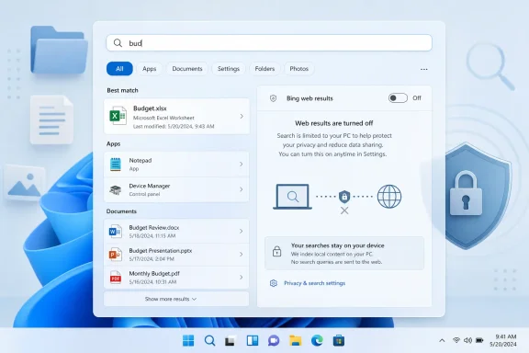Click the Device Manager icon
Image resolution: width=529 pixels, height=353 pixels.
point(116,190)
